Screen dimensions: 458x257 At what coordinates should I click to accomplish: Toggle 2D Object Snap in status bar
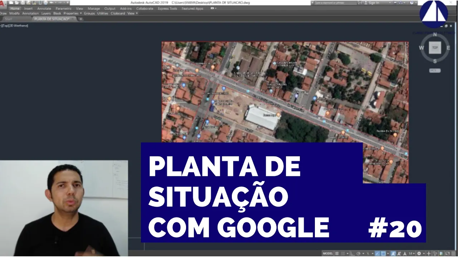pyautogui.click(x=384, y=253)
